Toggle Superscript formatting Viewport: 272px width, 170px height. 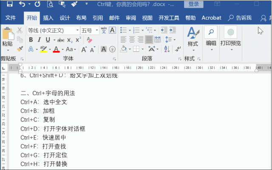click(x=78, y=40)
